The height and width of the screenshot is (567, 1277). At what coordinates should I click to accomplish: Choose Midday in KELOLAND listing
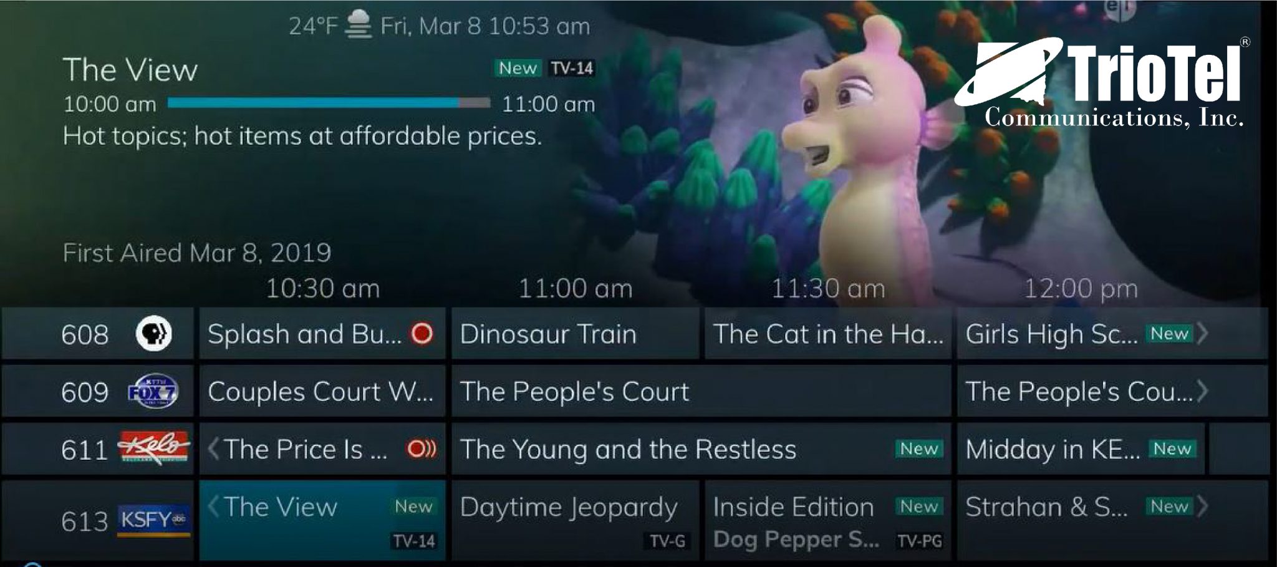1082,449
